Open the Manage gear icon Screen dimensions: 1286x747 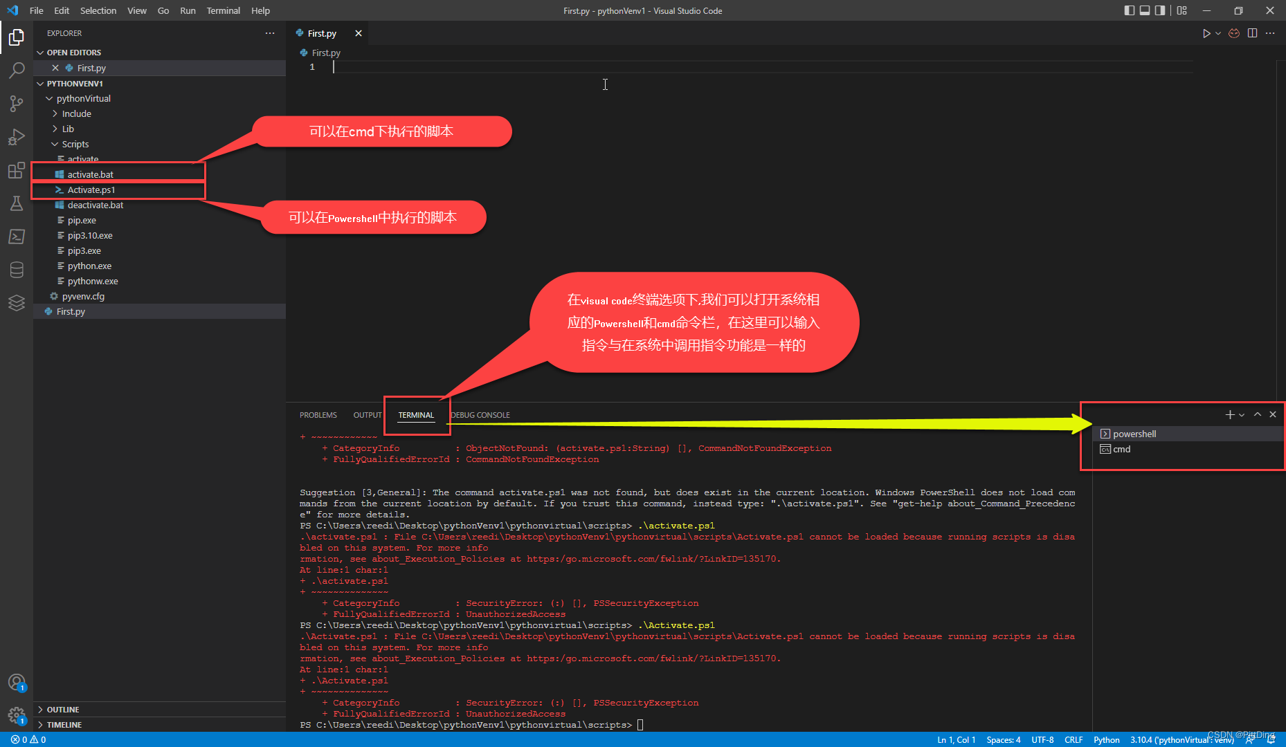point(17,715)
